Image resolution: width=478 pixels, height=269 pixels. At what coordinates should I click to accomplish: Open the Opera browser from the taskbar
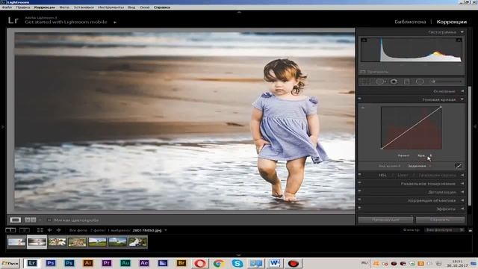199,263
